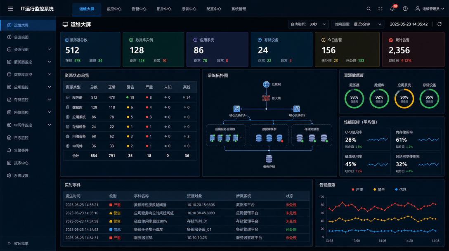Switch to the 告警中心 tab
Screen dimensions: 449x251
coord(139,9)
